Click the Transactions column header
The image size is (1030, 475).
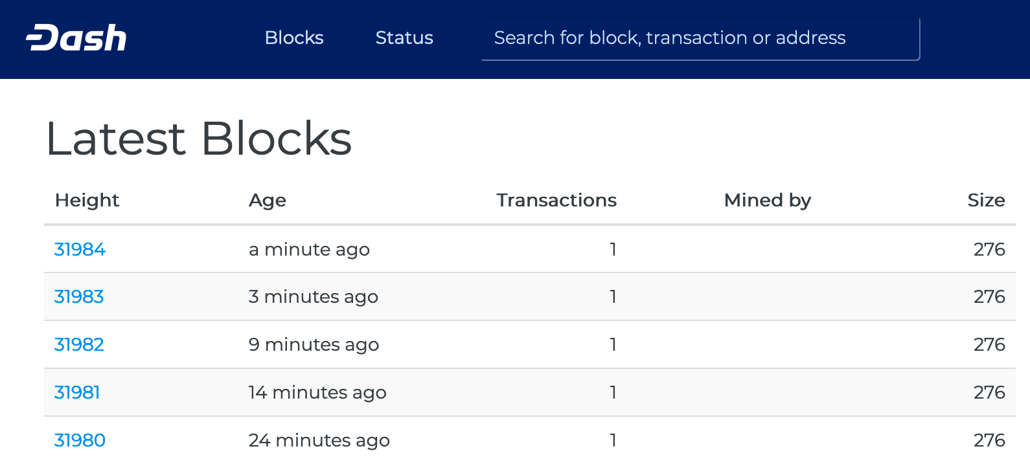(556, 201)
